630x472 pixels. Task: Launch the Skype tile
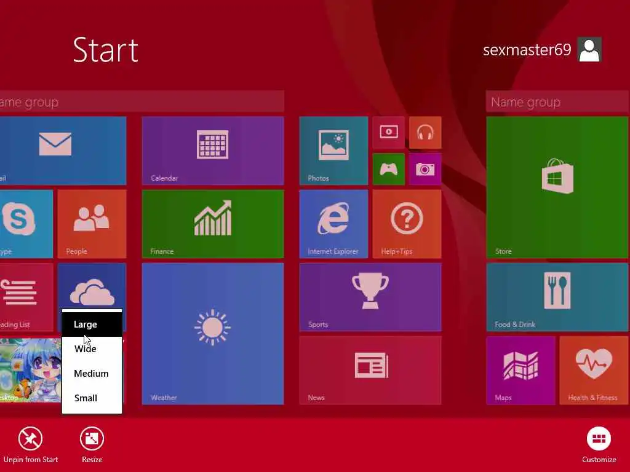26,224
